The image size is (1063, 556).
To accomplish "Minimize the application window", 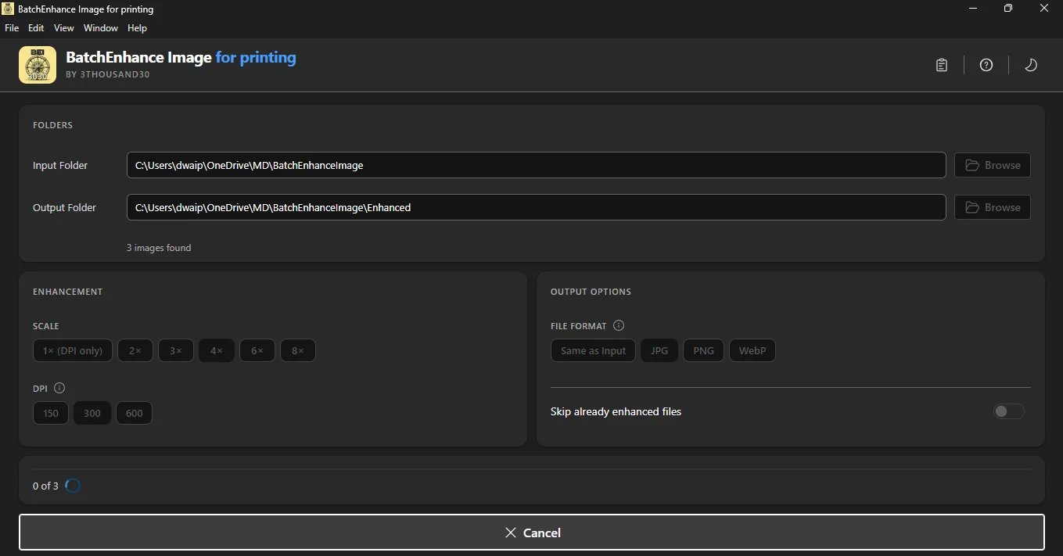I will (972, 9).
